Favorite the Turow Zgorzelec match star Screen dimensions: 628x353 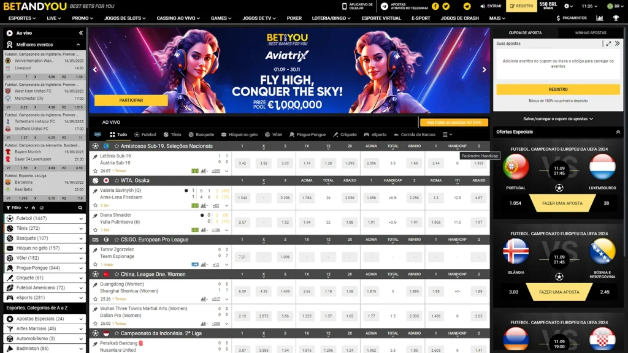tap(95, 265)
